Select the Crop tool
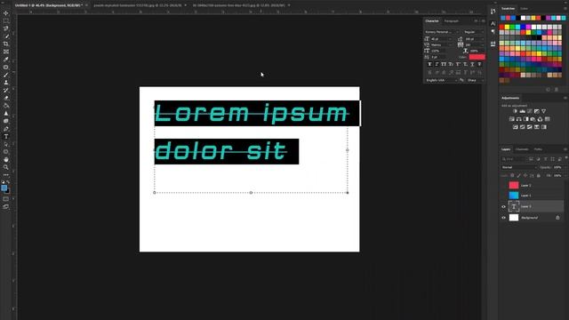569x320 pixels. [x=6, y=44]
